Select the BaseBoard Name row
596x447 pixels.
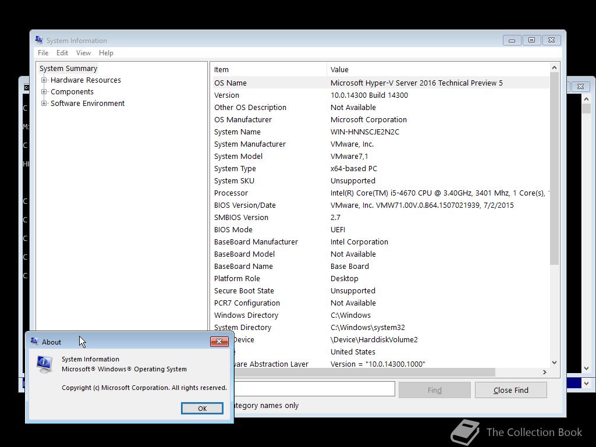coord(380,266)
